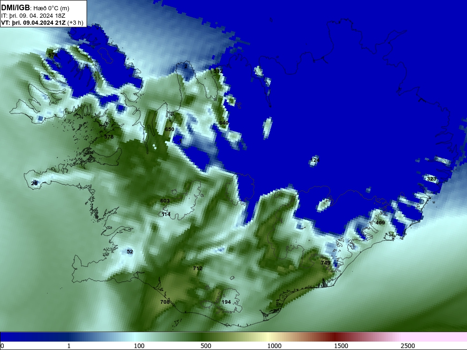Select the map value 194
Image resolution: width=467 pixels, height=350 pixels.
click(226, 302)
